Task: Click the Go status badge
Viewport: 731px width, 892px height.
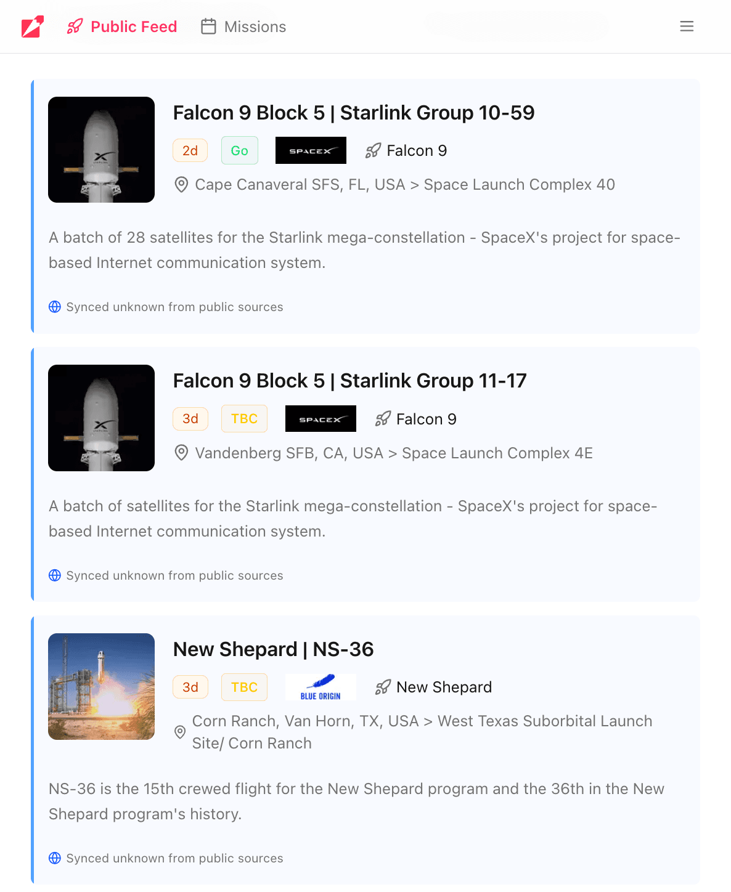Action: pos(239,150)
